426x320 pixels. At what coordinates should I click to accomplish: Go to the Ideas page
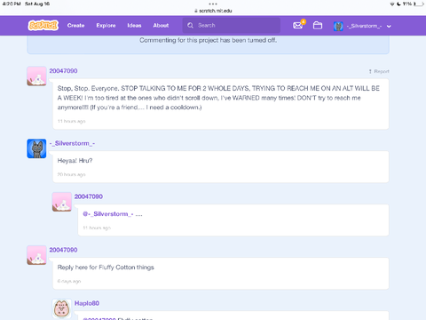(x=134, y=26)
